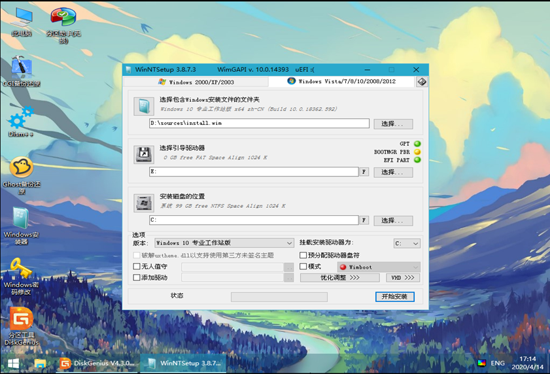Open the Wimboot mode dropdown
The height and width of the screenshot is (374, 550).
379,267
